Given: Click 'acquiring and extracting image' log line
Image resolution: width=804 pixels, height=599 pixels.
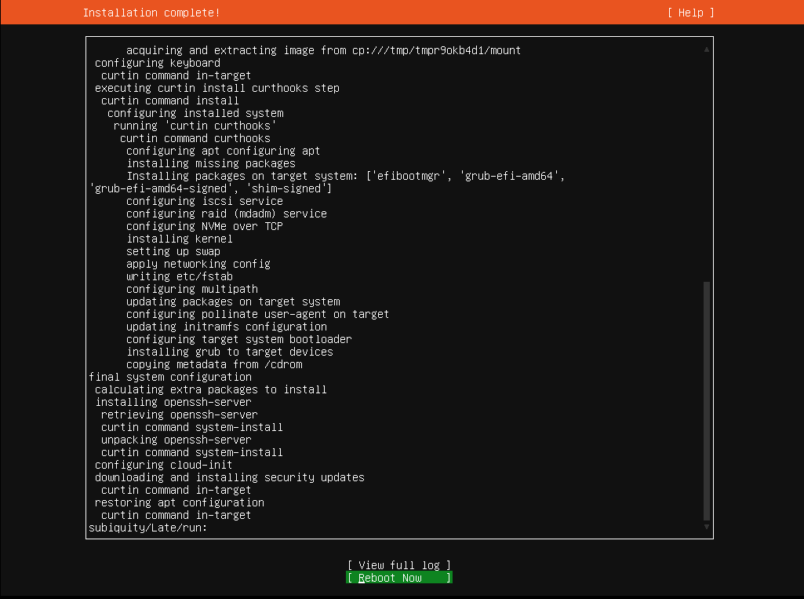Looking at the screenshot, I should (323, 50).
